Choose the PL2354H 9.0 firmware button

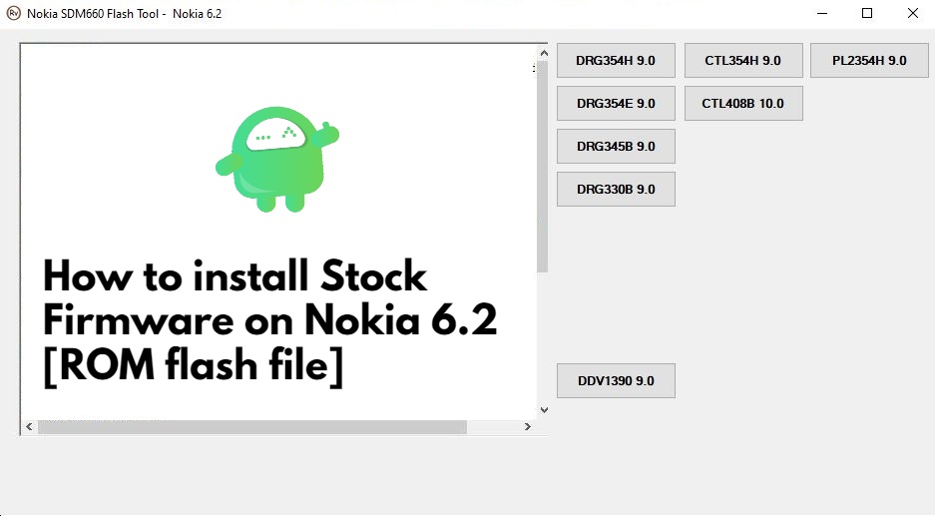click(869, 60)
